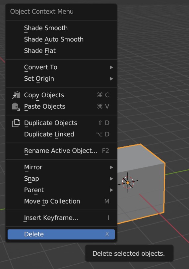This screenshot has height=269, width=189.
Task: Expand the Convert To submenu arrow
Action: [111, 67]
